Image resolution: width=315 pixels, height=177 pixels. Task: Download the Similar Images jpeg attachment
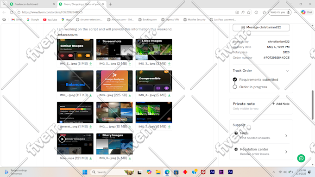[91, 64]
